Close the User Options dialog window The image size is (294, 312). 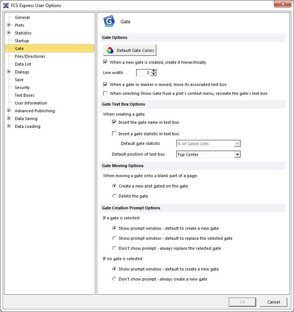[x=283, y=4]
